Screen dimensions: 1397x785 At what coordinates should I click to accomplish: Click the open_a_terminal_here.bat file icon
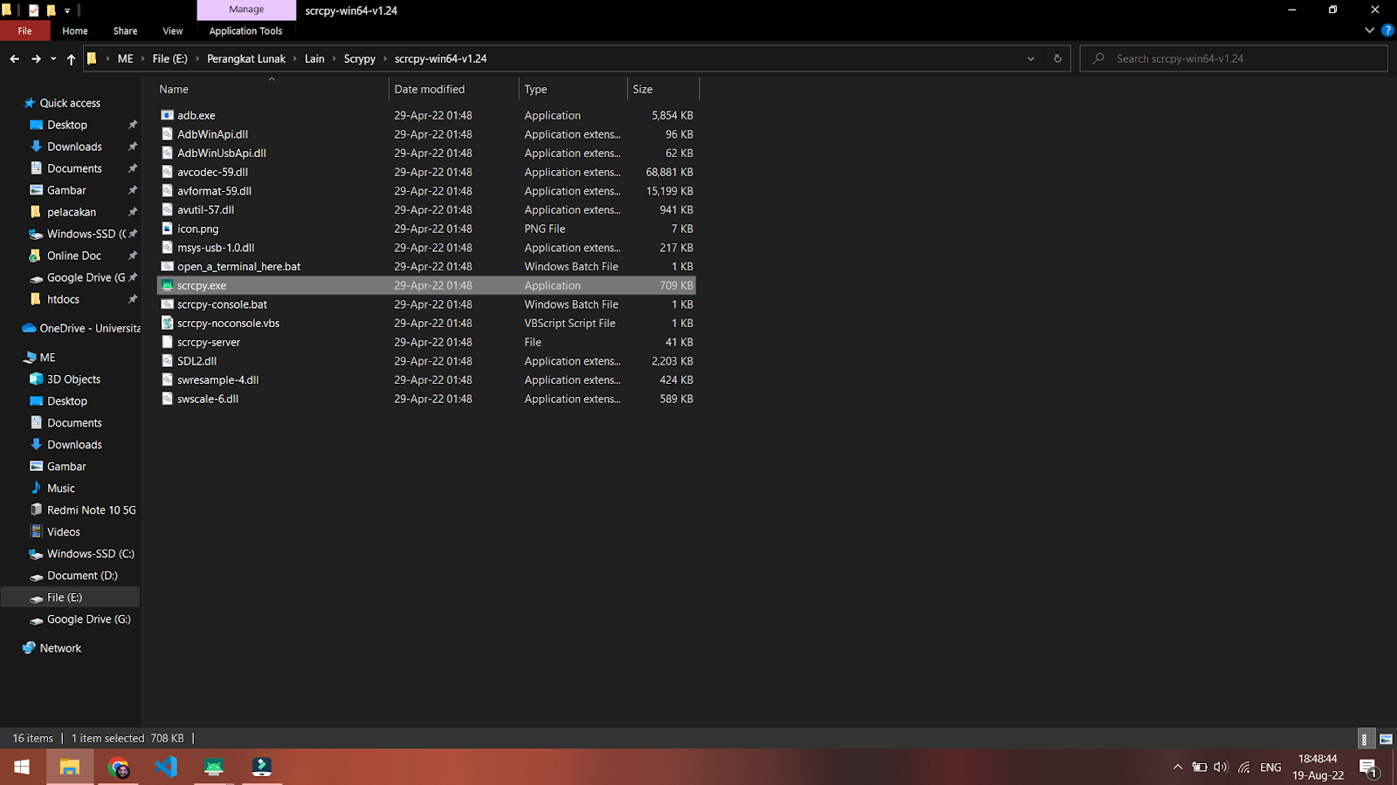(x=167, y=266)
